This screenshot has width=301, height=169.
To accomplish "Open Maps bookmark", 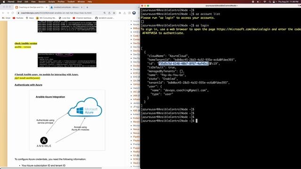I will pyautogui.click(x=30, y=18).
